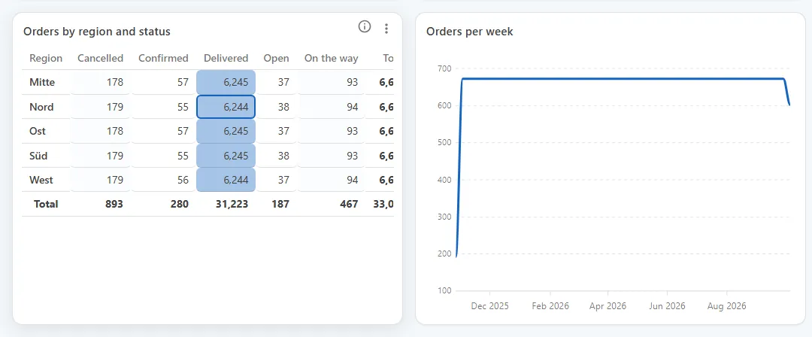The height and width of the screenshot is (337, 812).
Task: Click Süd Open cell 38
Action: tap(277, 156)
